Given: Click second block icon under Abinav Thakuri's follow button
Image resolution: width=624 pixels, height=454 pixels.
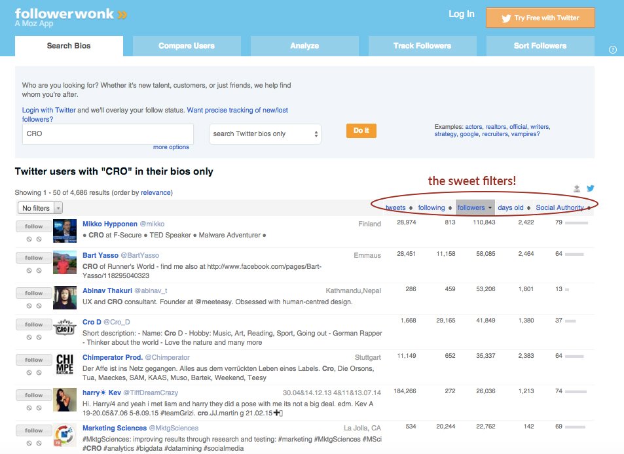Looking at the screenshot, I should coord(39,306).
